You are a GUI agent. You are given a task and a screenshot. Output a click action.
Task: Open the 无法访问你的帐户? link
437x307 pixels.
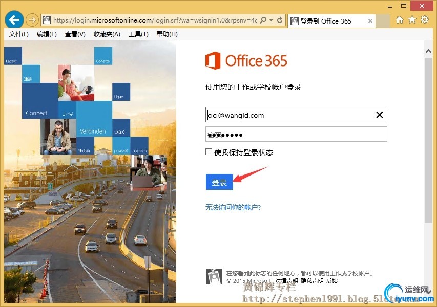pos(233,207)
